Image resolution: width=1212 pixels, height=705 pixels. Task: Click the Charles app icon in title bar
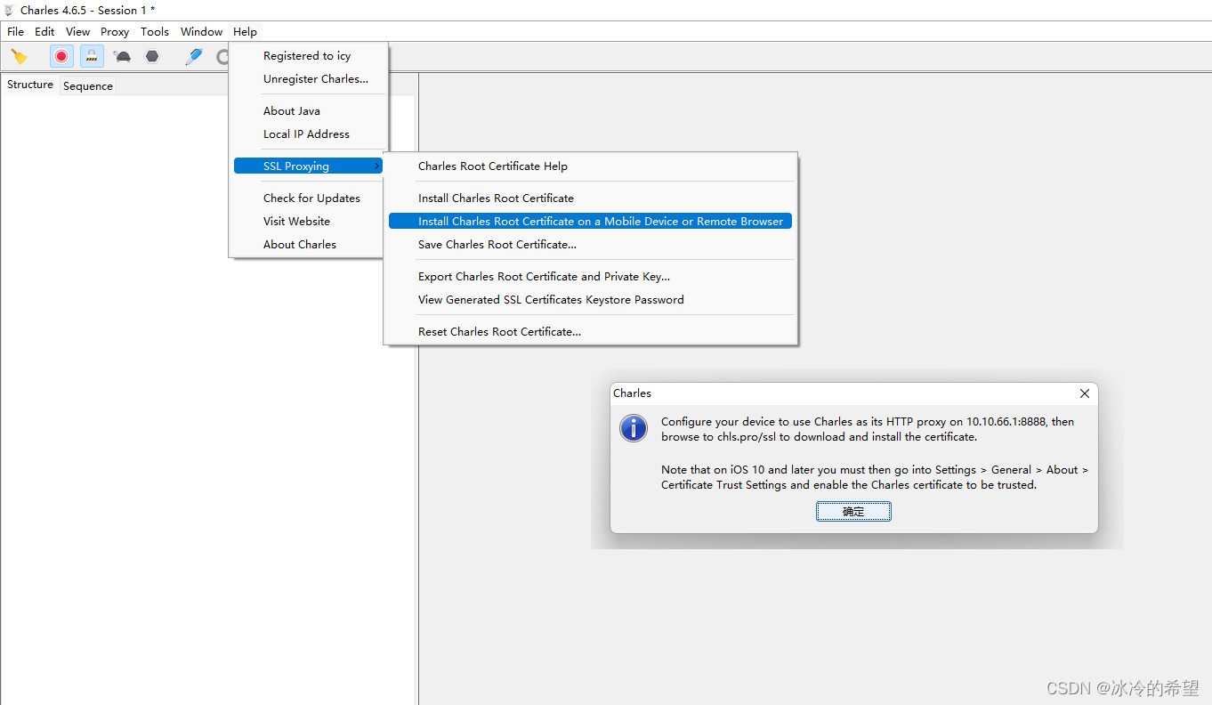[x=10, y=10]
